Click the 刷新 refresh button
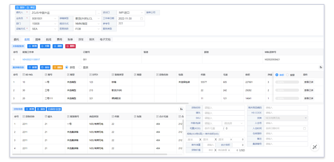 coord(58,46)
